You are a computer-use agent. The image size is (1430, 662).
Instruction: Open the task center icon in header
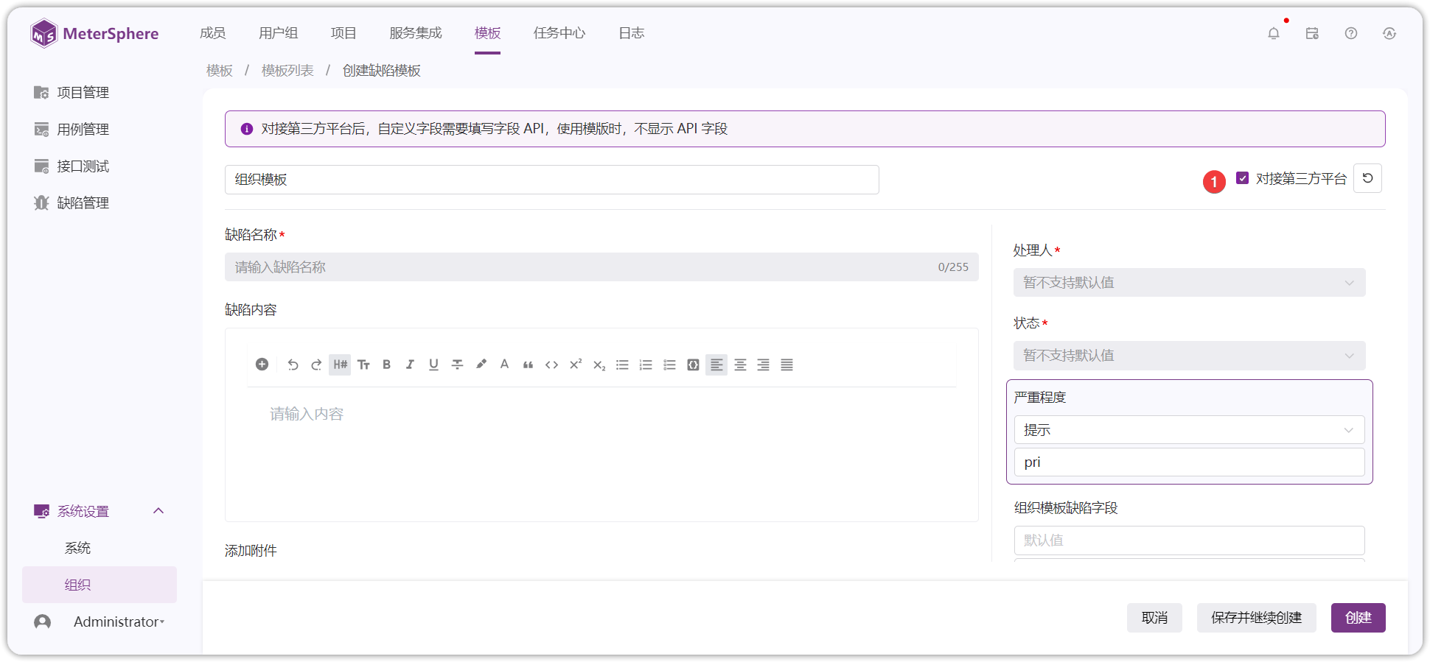click(x=1312, y=33)
